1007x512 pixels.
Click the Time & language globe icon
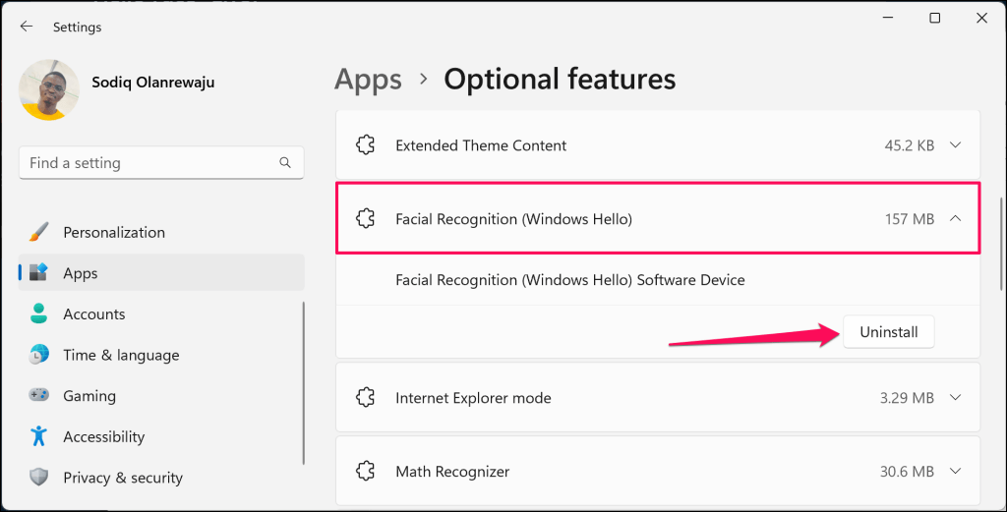pos(39,355)
